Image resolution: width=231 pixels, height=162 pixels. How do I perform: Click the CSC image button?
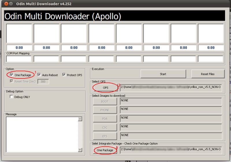point(105,128)
